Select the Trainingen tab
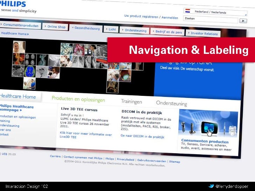 click(131, 101)
